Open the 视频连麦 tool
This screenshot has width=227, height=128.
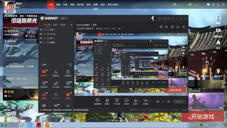pos(44,84)
